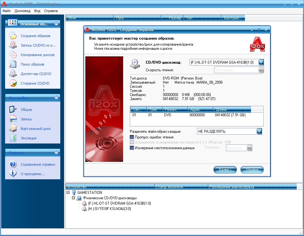Click the H: drive icon in device tree
Image resolution: width=304 pixels, height=236 pixels.
point(84,209)
